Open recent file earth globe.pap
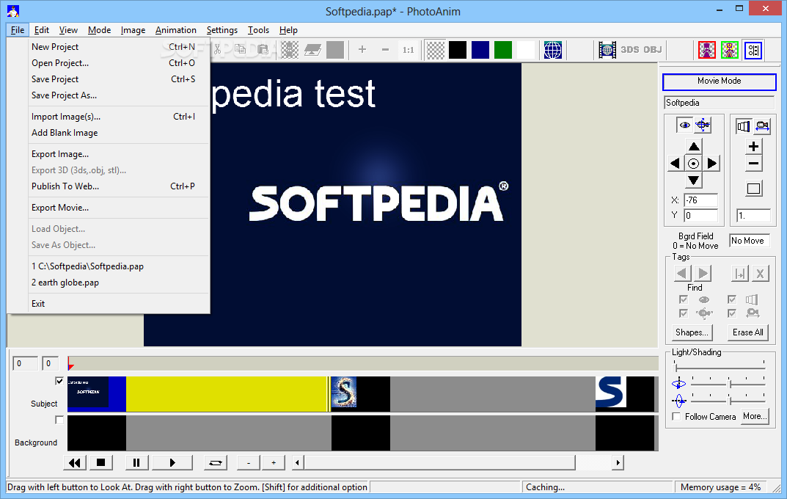Viewport: 787px width, 499px height. 119,282
